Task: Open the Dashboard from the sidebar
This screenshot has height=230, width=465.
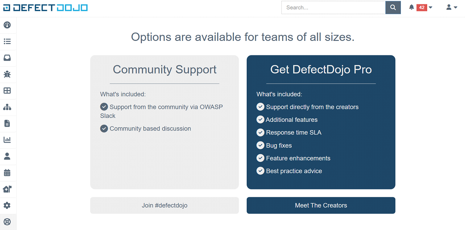Action: [x=8, y=25]
